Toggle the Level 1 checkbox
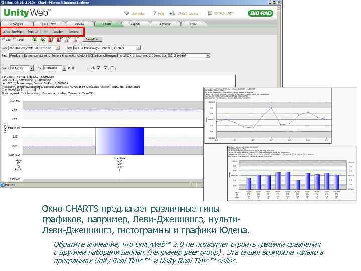361x271 pixels. pos(99,68)
